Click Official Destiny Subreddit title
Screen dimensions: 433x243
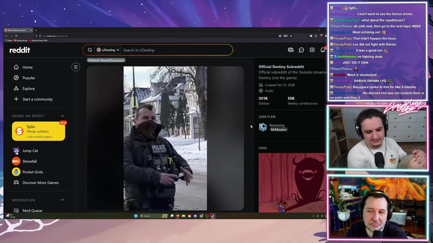coord(281,67)
